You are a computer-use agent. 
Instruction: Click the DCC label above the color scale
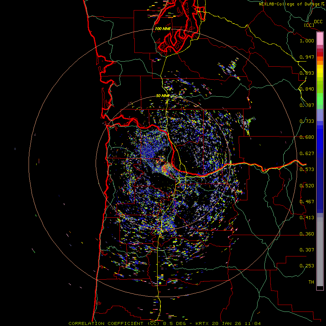pyautogui.click(x=318, y=22)
